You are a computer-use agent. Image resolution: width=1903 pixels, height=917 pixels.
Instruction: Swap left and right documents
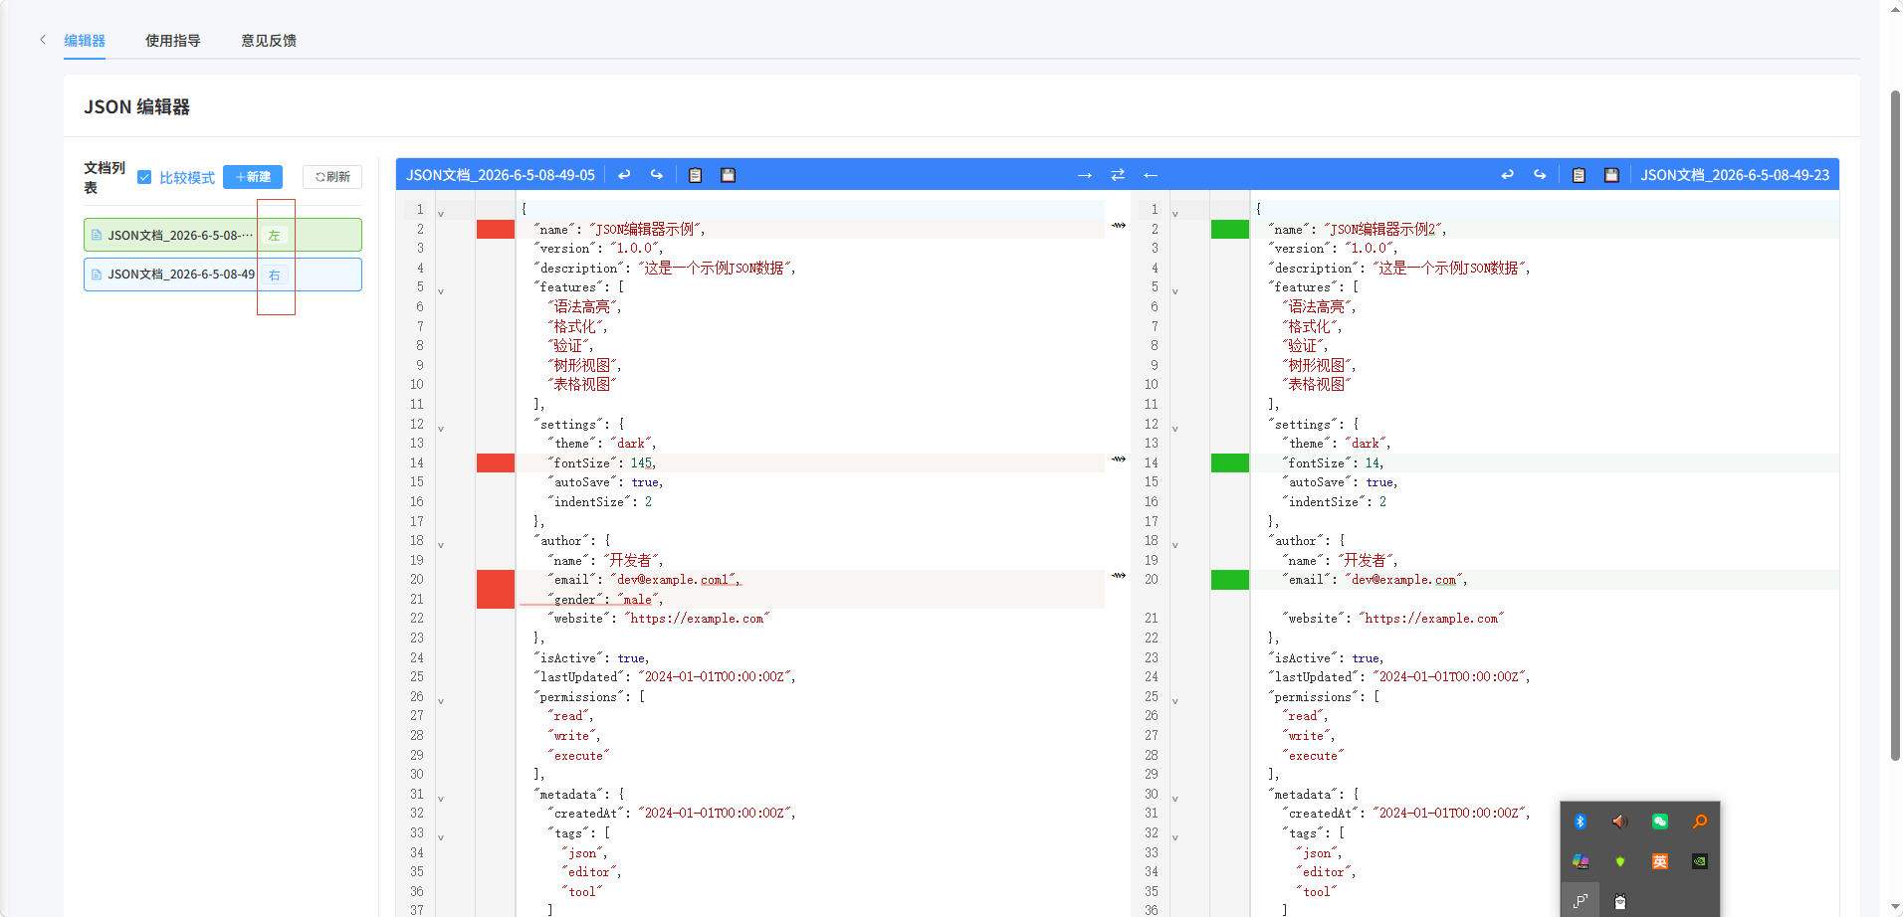click(x=1118, y=175)
